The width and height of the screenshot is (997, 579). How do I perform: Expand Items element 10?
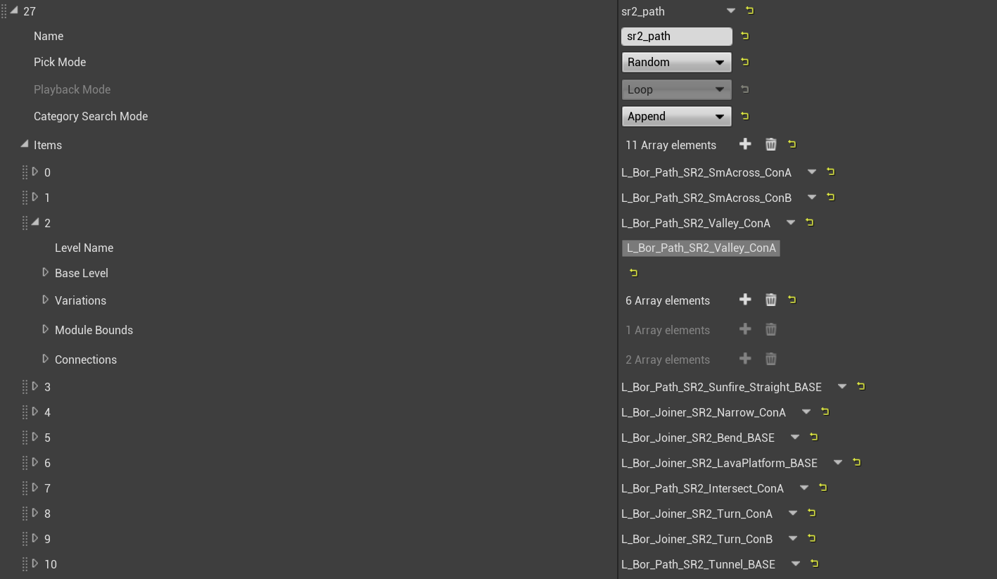coord(35,564)
